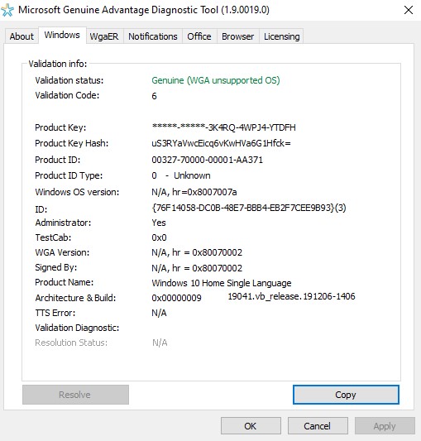Select Windows 10 Home Single Language text
Image resolution: width=421 pixels, height=441 pixels.
point(222,283)
